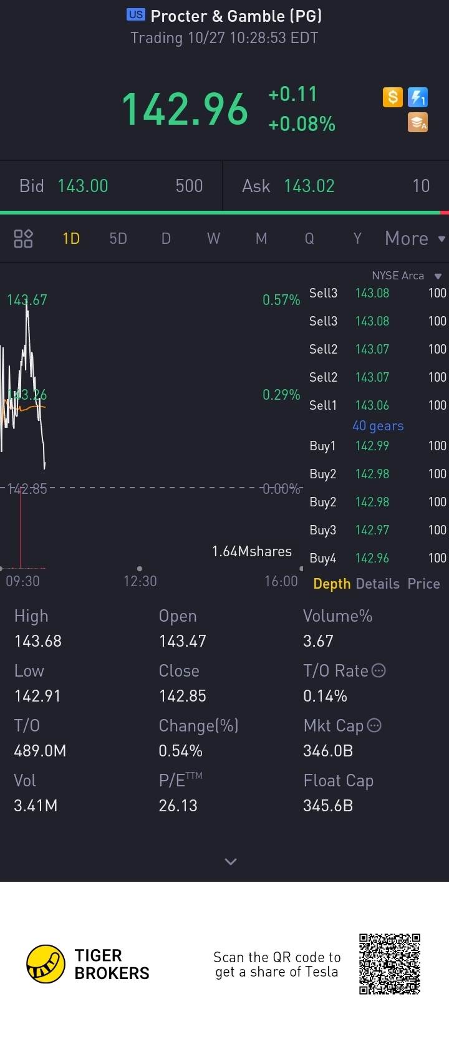The width and height of the screenshot is (449, 1047).
Task: Switch to the M monthly chart tab
Action: pos(261,239)
